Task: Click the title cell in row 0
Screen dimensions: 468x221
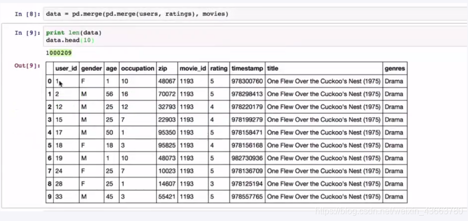Action: [x=324, y=81]
